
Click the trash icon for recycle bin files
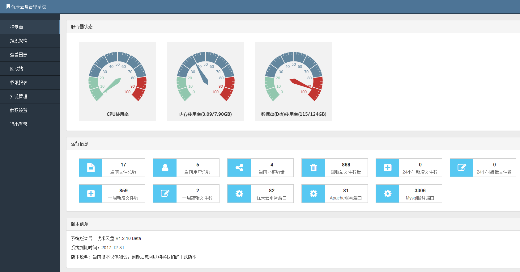click(x=313, y=168)
